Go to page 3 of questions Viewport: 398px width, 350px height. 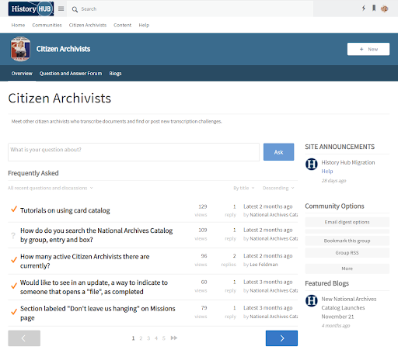coord(148,338)
